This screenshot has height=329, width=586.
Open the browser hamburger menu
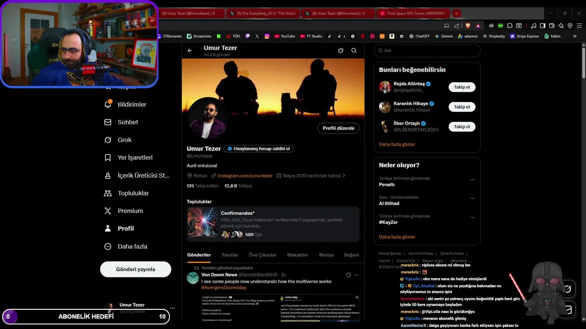(x=580, y=26)
